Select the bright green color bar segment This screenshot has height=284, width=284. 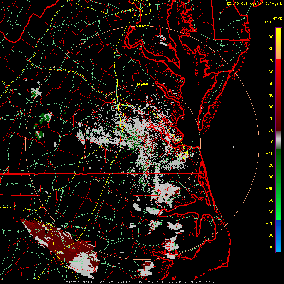(x=279, y=208)
